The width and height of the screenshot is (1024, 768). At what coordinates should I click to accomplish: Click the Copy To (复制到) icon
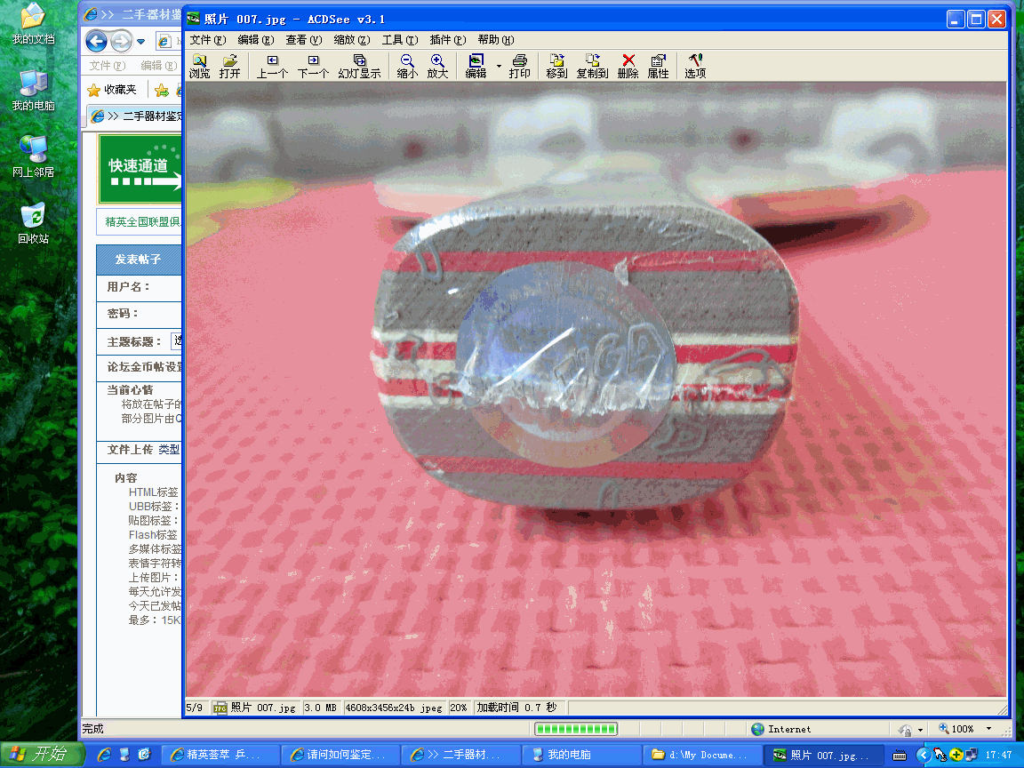592,66
